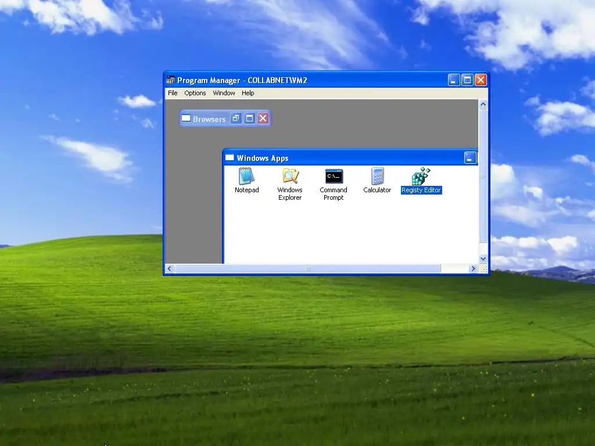595x446 pixels.
Task: Open the Window menu
Action: [x=224, y=93]
